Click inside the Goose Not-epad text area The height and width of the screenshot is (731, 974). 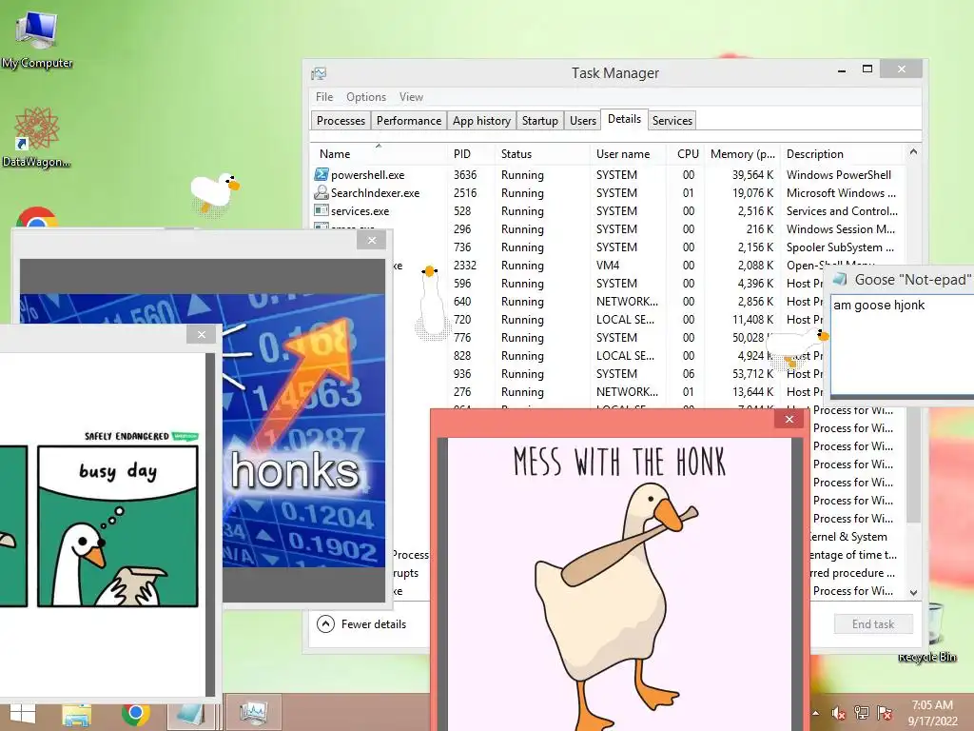(902, 345)
